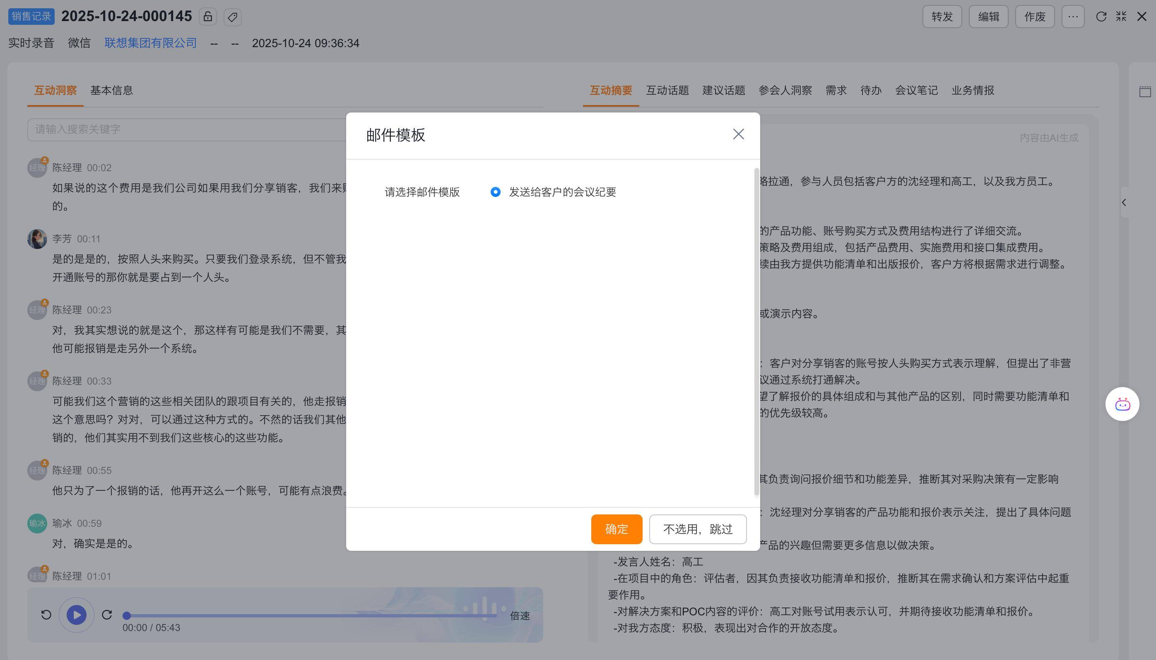Viewport: 1156px width, 660px height.
Task: Click the collapse fullscreen icon
Action: [1121, 17]
